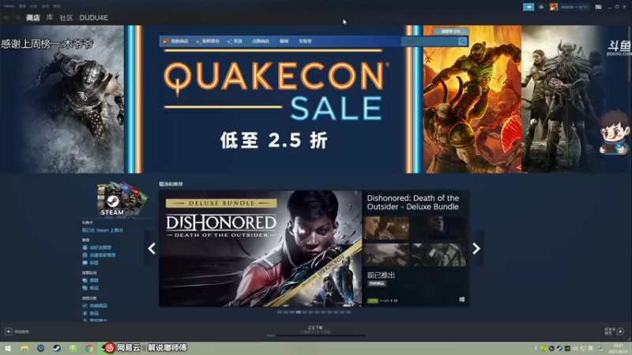Open the second Dishonored screenshot thumbnail
Viewport: 632px width, 355px height.
point(438,228)
